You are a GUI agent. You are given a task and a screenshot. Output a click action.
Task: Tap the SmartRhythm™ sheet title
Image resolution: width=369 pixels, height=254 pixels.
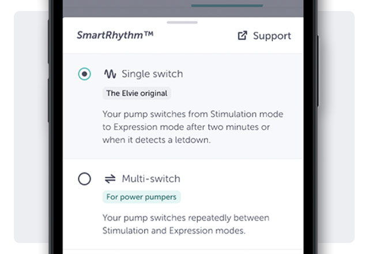click(115, 35)
